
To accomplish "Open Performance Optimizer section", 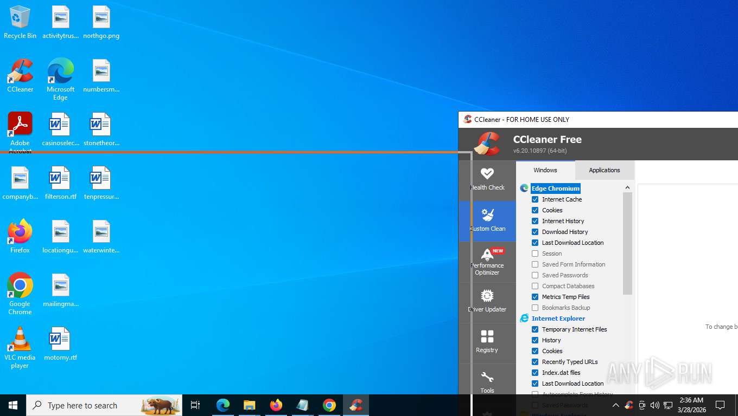I will pyautogui.click(x=487, y=262).
